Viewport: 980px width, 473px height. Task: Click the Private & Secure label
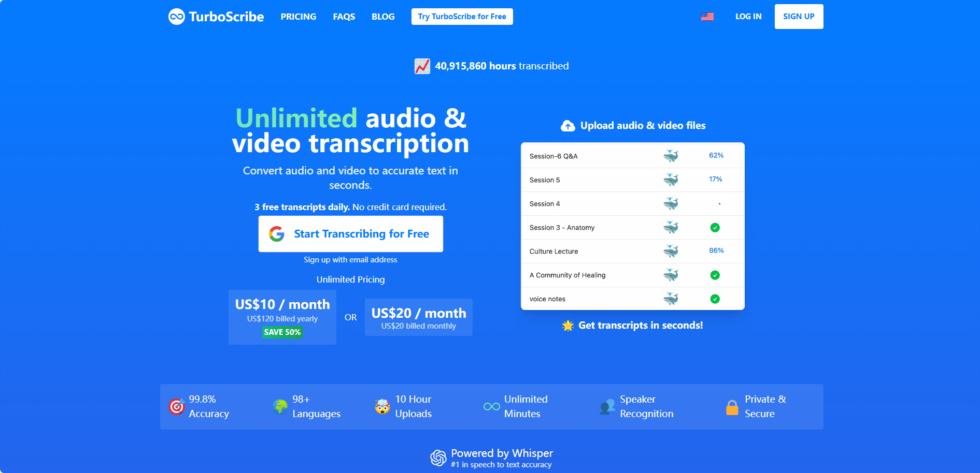click(765, 407)
